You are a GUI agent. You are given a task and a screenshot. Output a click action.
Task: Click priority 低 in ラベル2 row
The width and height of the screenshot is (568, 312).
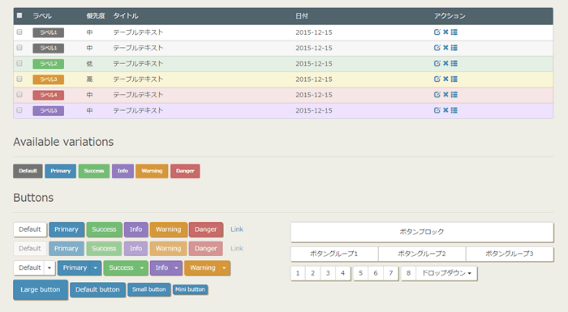point(89,63)
